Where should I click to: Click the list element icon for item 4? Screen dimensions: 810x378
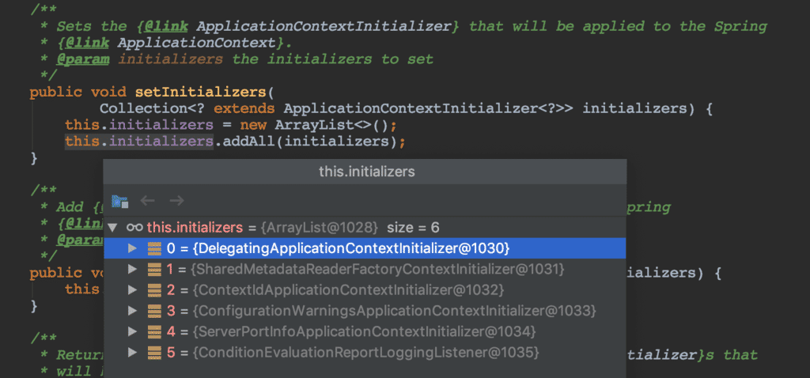pos(154,331)
